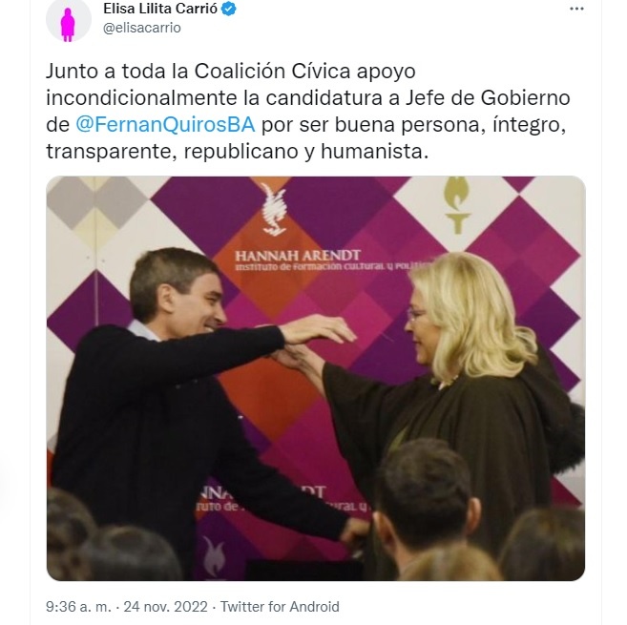This screenshot has width=627, height=625.
Task: Open the three-dot more options menu
Action: tap(576, 9)
